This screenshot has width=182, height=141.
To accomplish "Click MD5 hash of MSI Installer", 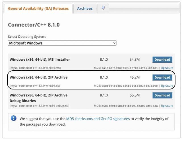I will pos(129,68).
